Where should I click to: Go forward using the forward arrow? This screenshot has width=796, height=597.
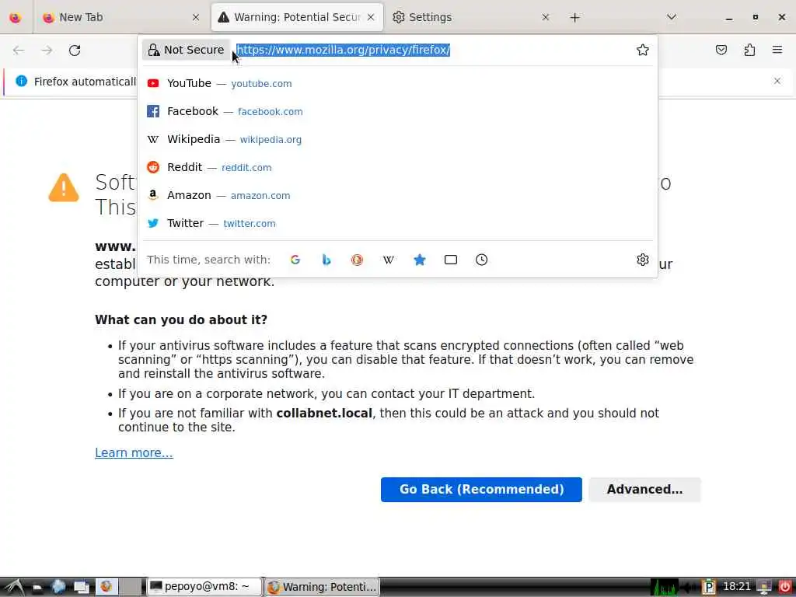tap(47, 51)
